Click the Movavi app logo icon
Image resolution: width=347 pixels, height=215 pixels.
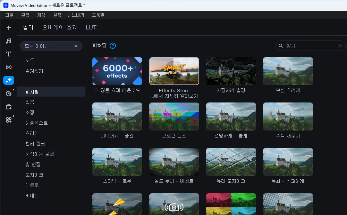(6, 5)
